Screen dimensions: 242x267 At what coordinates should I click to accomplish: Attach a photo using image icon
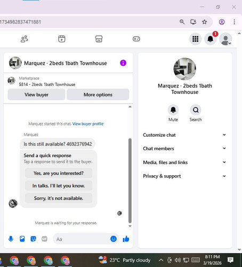pyautogui.click(x=22, y=239)
